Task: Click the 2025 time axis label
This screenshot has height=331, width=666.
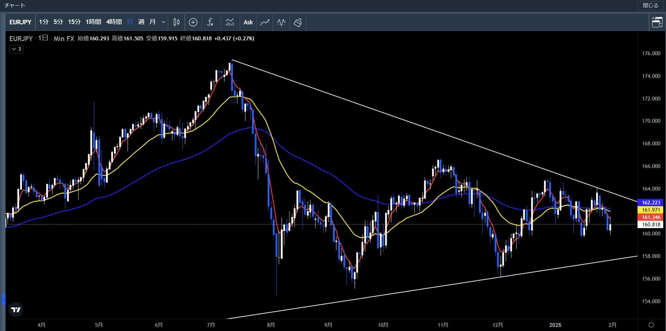Action: pyautogui.click(x=555, y=325)
